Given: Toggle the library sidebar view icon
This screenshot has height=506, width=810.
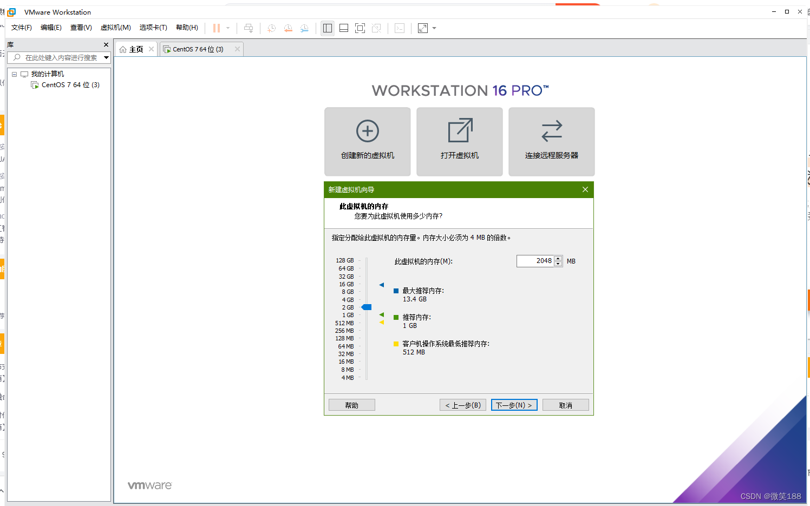Looking at the screenshot, I should coord(328,28).
